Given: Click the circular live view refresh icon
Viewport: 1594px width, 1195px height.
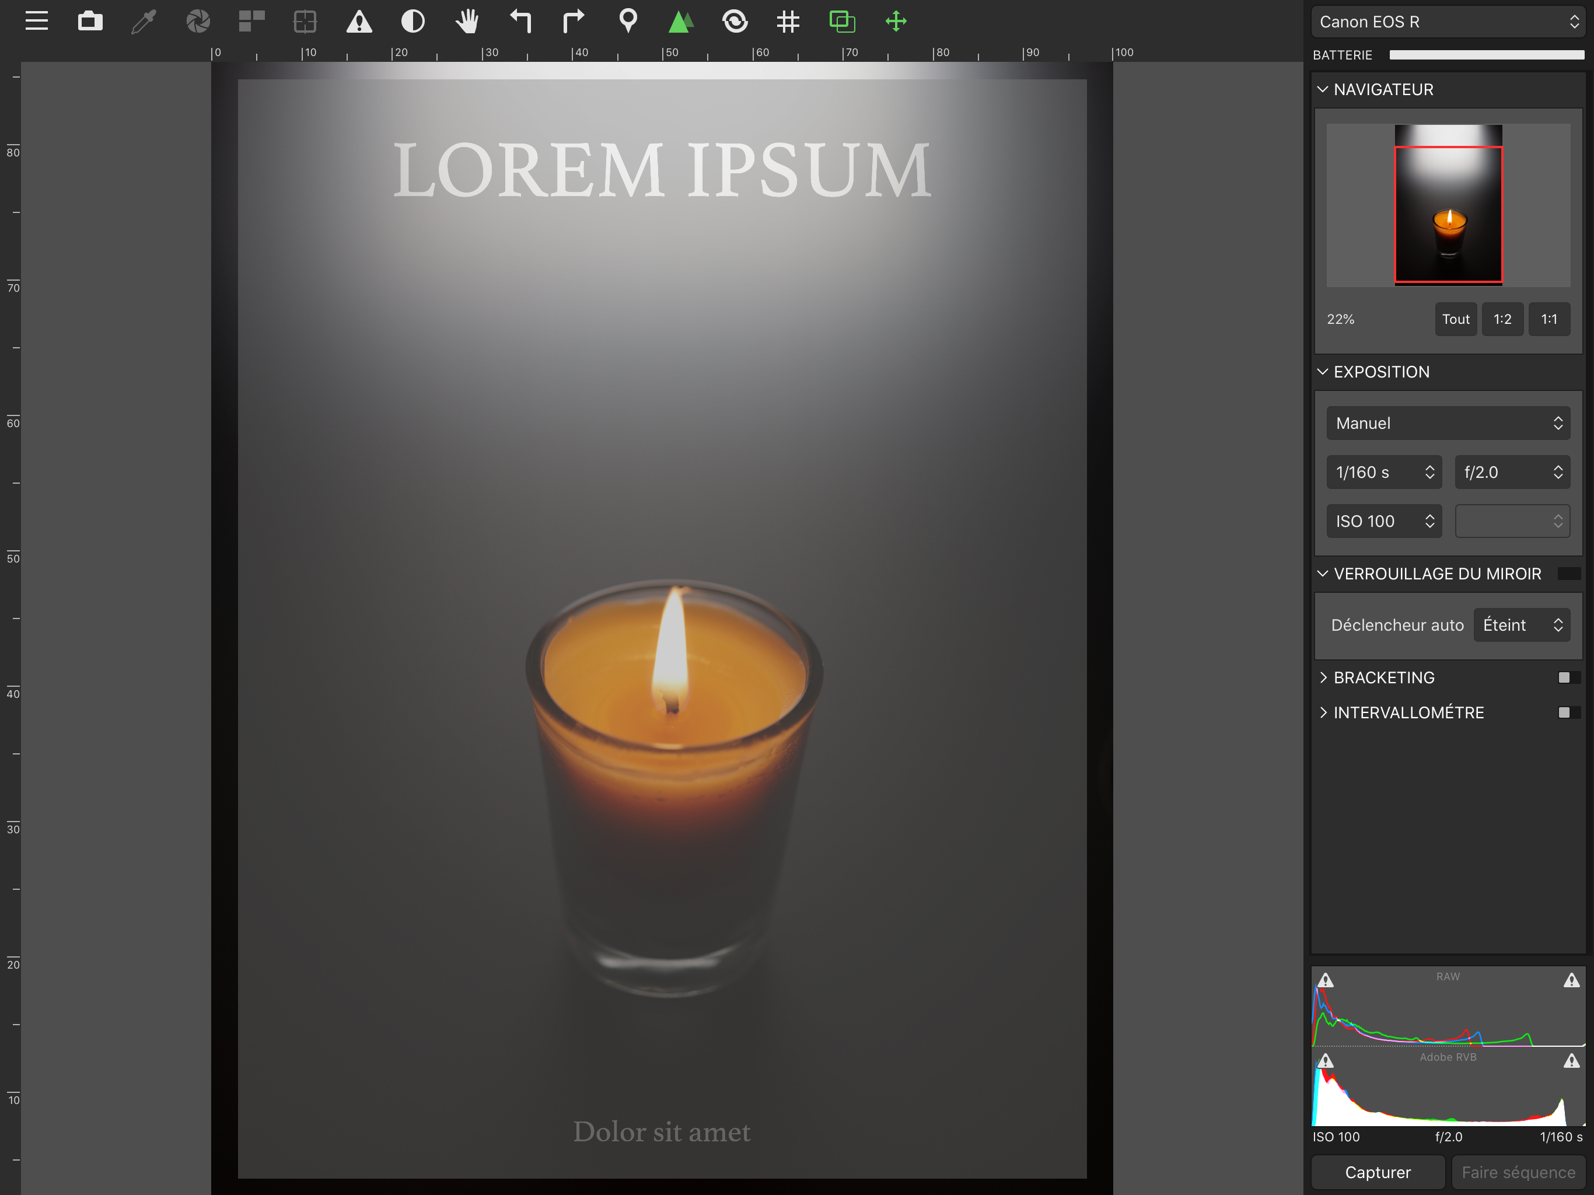Looking at the screenshot, I should 735,21.
